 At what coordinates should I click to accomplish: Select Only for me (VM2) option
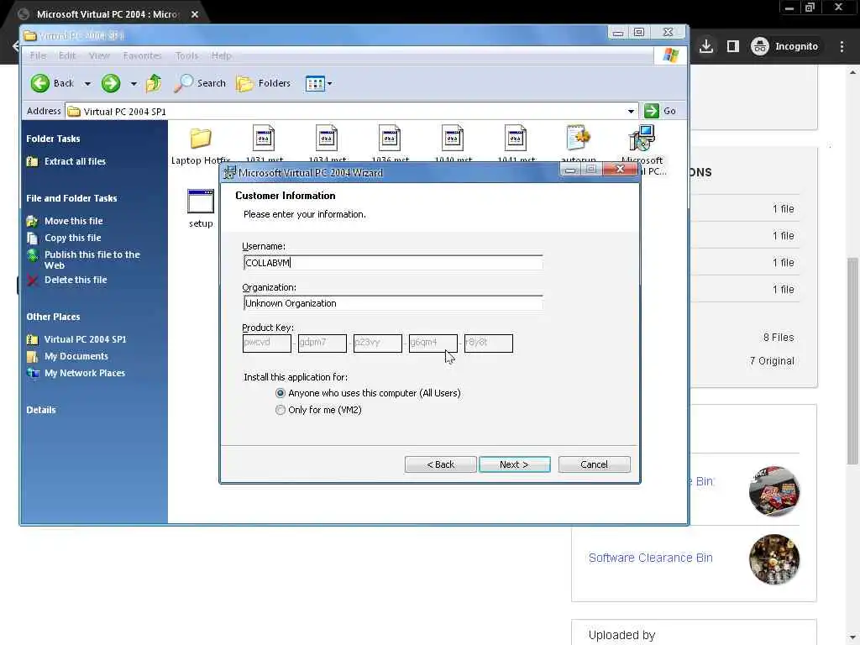[x=281, y=410]
